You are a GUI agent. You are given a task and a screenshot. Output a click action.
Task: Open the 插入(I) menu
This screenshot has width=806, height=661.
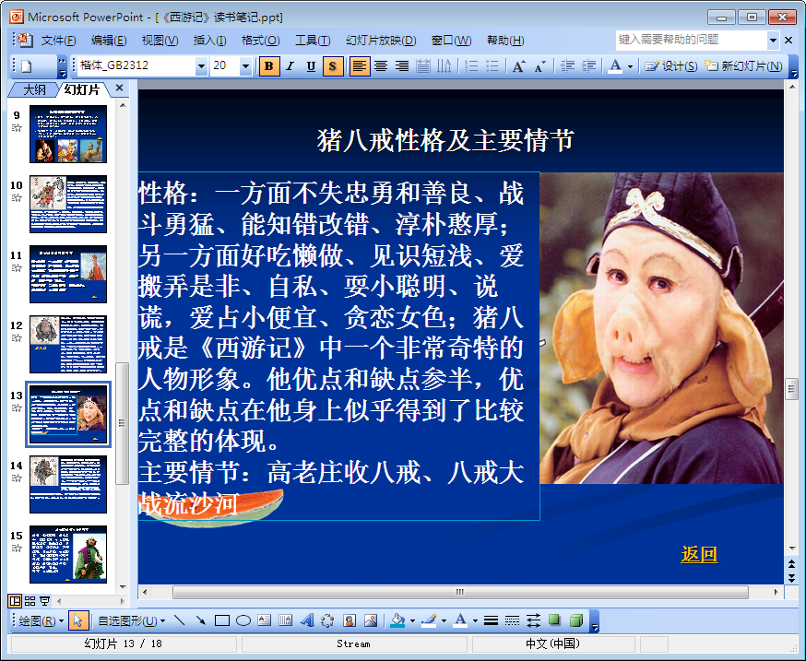pos(209,40)
